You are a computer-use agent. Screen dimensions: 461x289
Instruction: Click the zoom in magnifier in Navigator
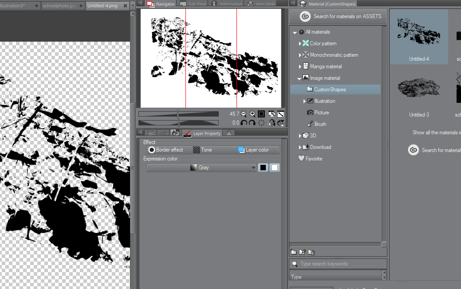252,114
